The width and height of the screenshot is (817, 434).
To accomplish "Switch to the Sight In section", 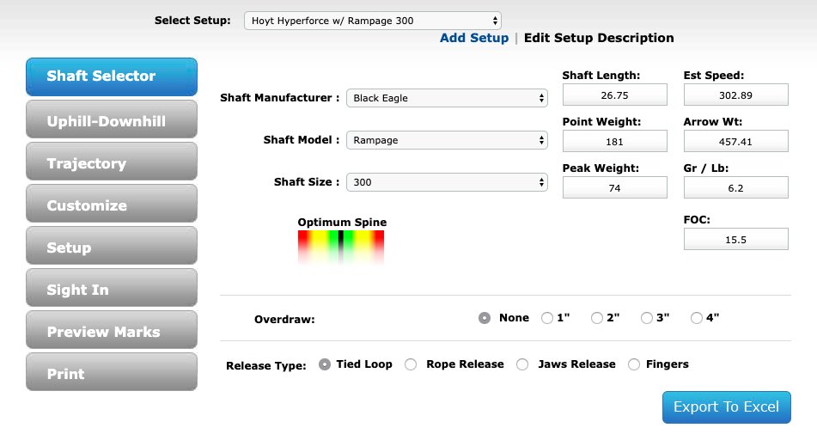I will coord(112,288).
